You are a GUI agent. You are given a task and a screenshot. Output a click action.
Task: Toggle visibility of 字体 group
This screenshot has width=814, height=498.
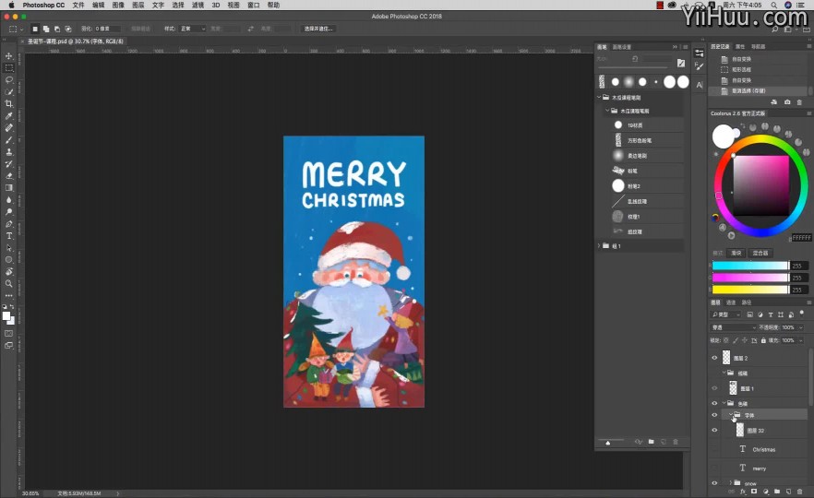pos(714,415)
